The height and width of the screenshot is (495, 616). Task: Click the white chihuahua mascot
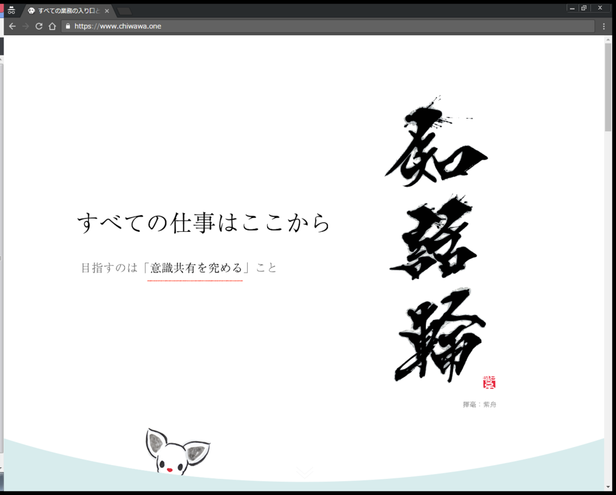pyautogui.click(x=177, y=452)
